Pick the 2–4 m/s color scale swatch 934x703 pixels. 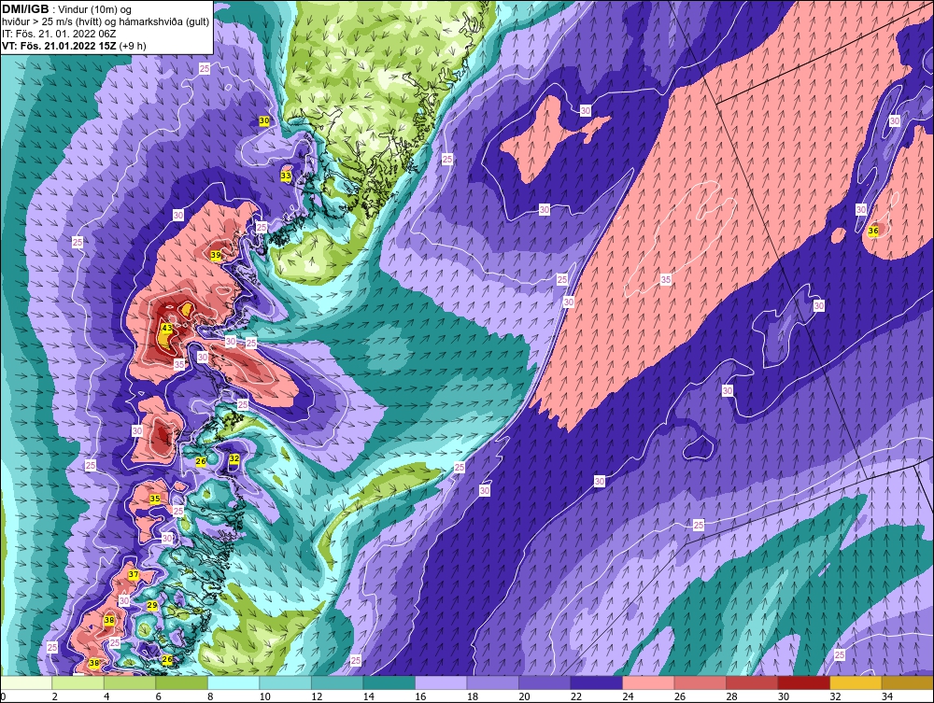pos(78,682)
